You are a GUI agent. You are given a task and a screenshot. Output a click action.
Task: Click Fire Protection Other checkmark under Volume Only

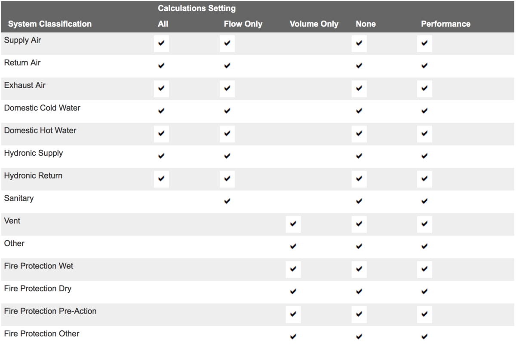coord(293,337)
